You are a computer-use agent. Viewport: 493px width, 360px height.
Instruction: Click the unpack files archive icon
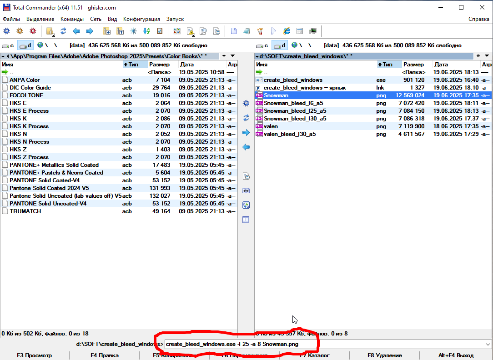click(x=120, y=31)
